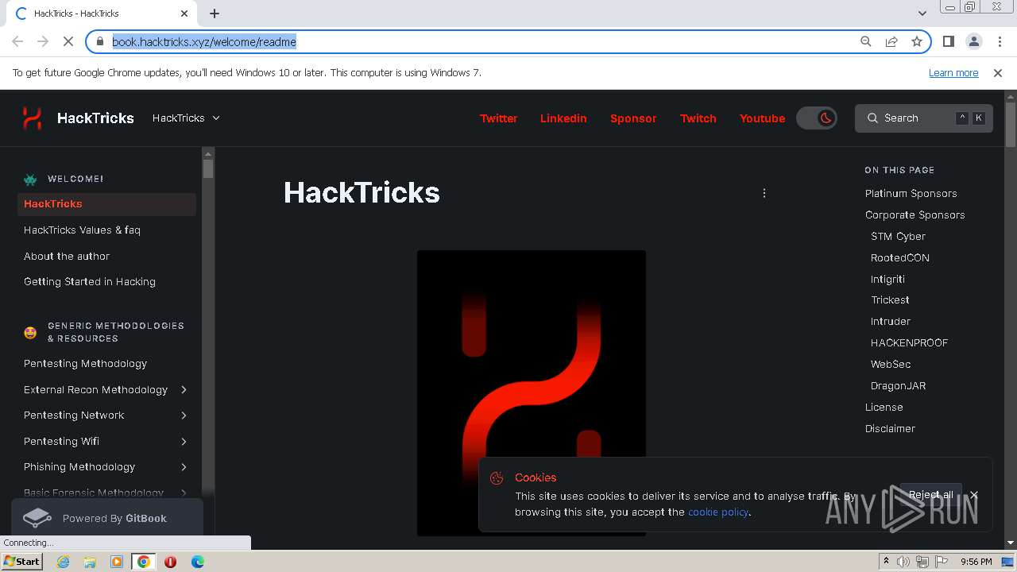Viewport: 1017px width, 572px height.
Task: Open the browser side panel icon
Action: 948,41
